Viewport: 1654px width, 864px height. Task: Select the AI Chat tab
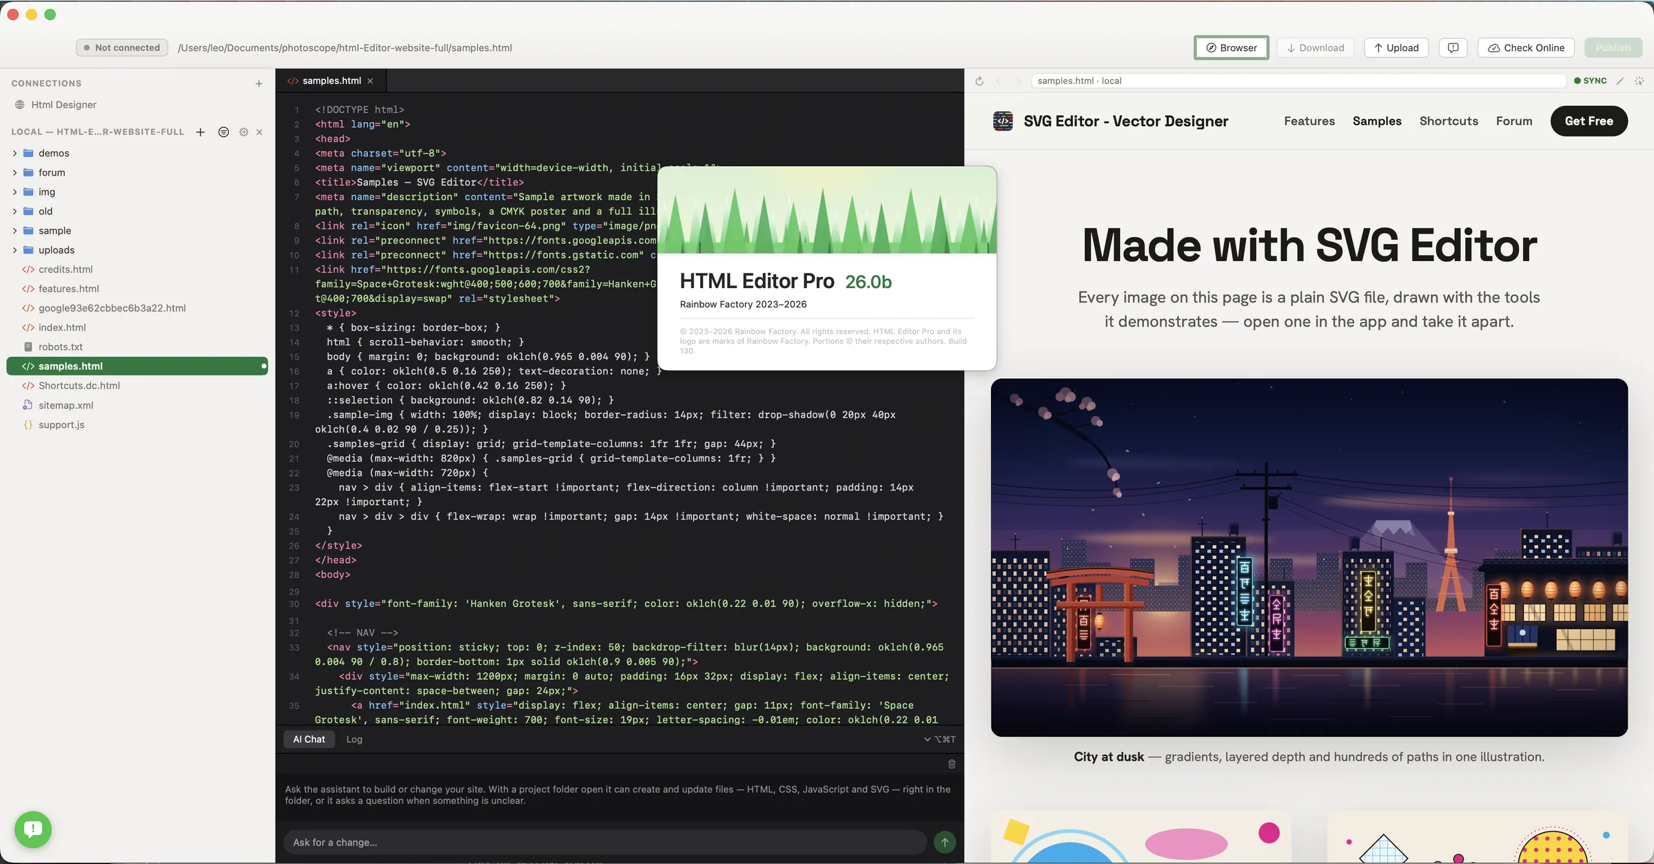coord(309,739)
